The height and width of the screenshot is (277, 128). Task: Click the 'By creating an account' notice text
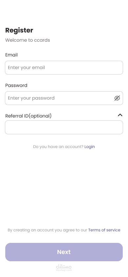(47, 230)
